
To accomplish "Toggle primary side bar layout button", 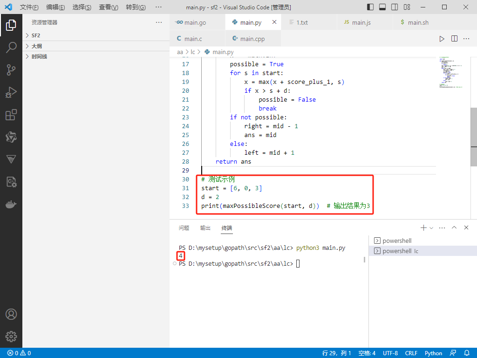I will tap(370, 7).
